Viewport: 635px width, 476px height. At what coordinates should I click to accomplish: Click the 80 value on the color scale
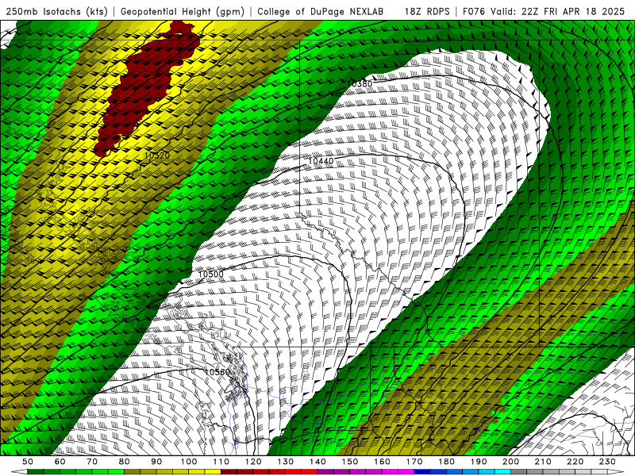(x=125, y=462)
